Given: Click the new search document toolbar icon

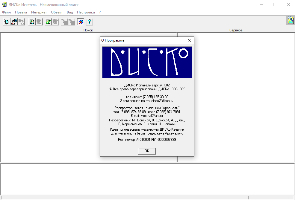Looking at the screenshot, I should point(7,22).
